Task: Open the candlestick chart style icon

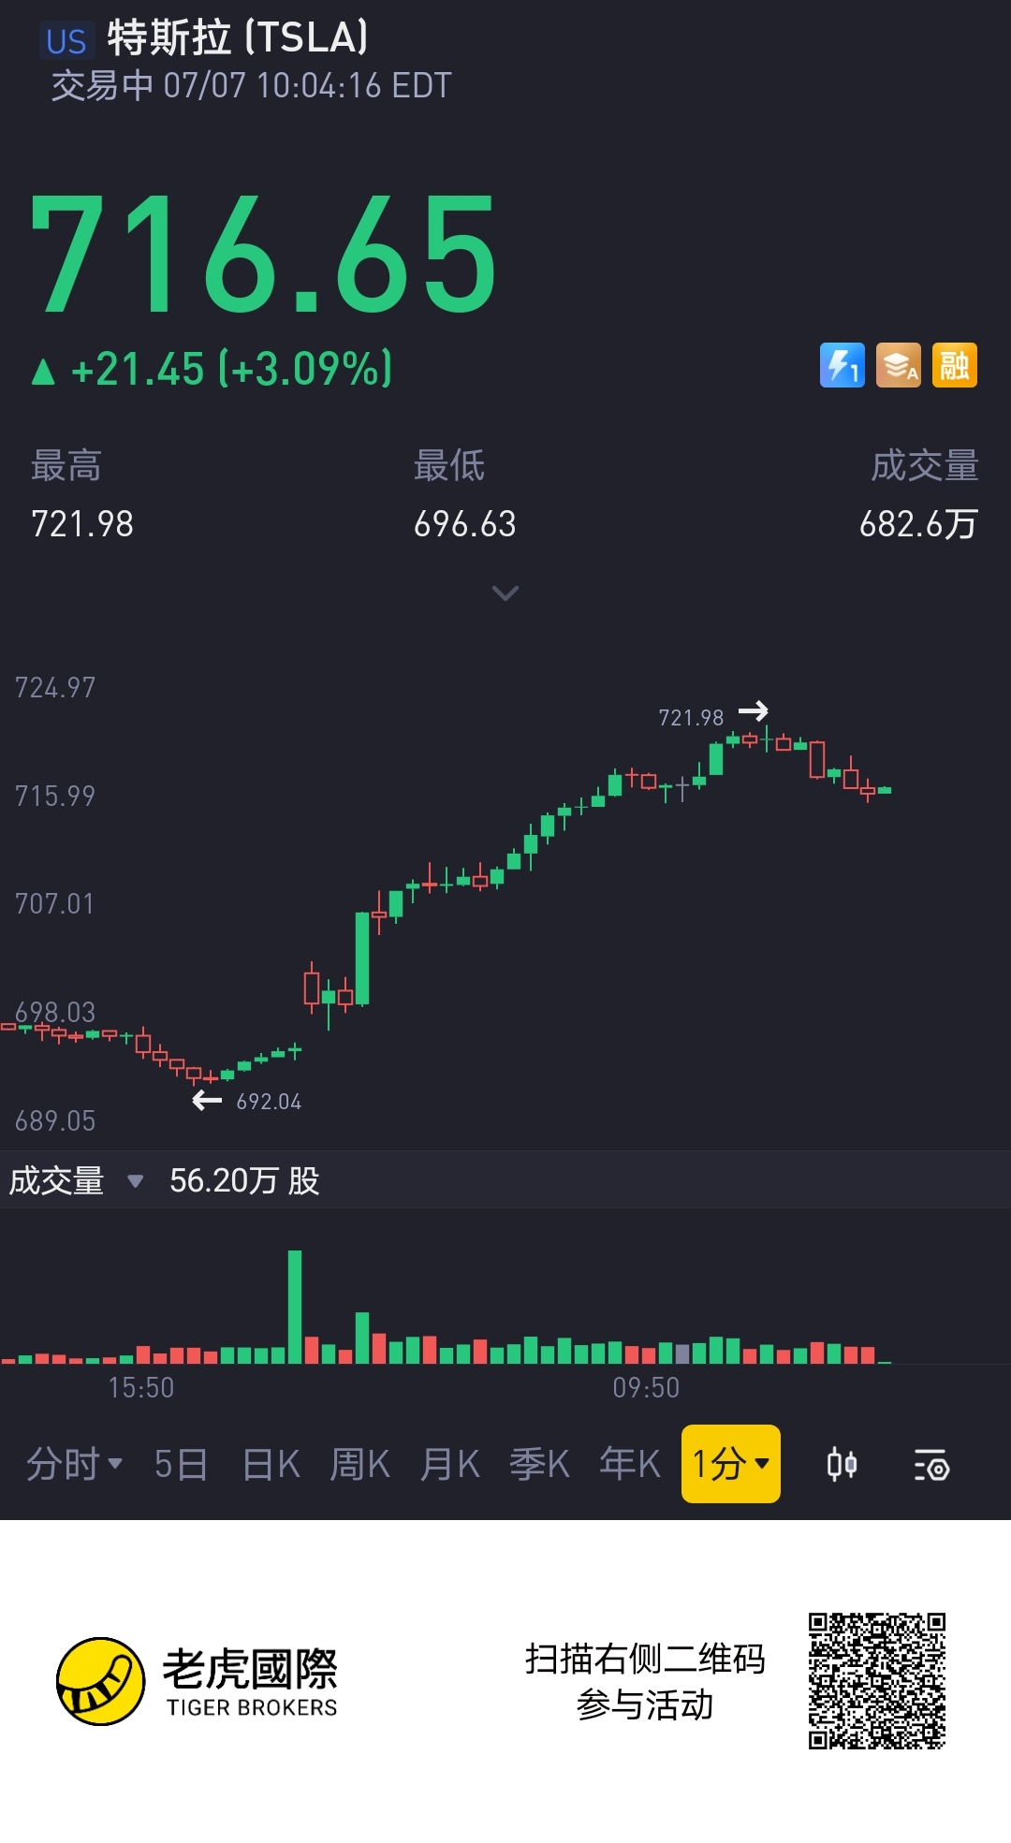Action: [x=842, y=1464]
